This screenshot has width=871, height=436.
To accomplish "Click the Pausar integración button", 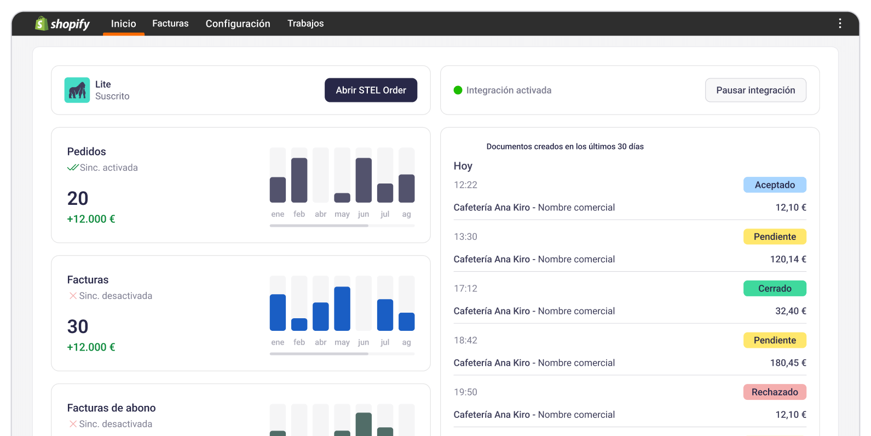I will 755,90.
